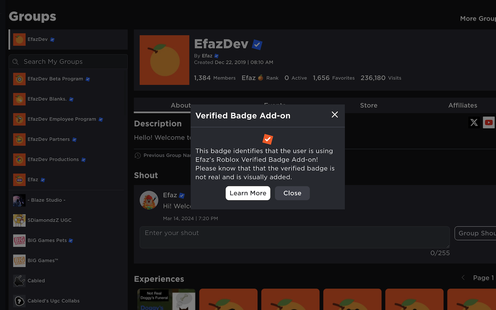
Task: Click the Group Shout button
Action: click(x=475, y=233)
